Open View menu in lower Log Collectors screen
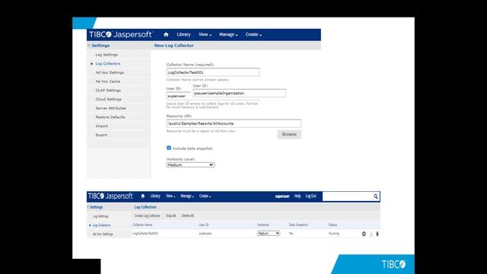 pos(170,196)
